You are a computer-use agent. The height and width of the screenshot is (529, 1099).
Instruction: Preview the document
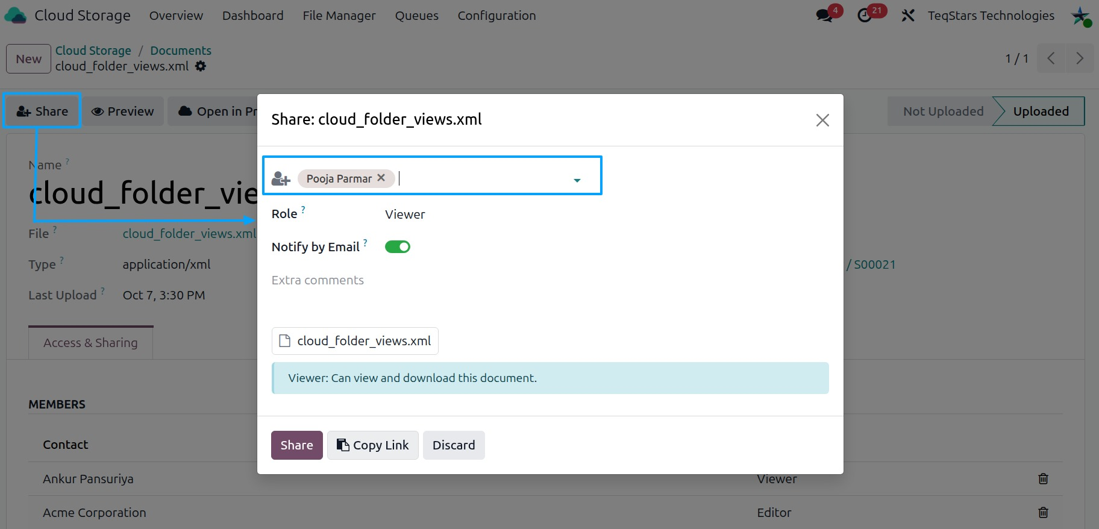123,111
